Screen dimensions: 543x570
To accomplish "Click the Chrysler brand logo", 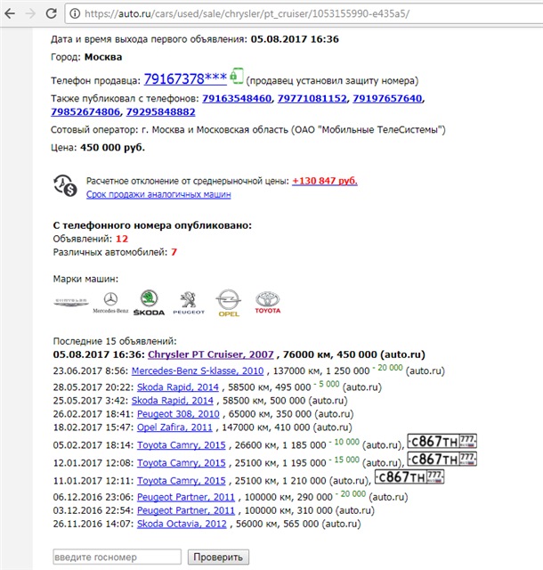I will pyautogui.click(x=71, y=302).
